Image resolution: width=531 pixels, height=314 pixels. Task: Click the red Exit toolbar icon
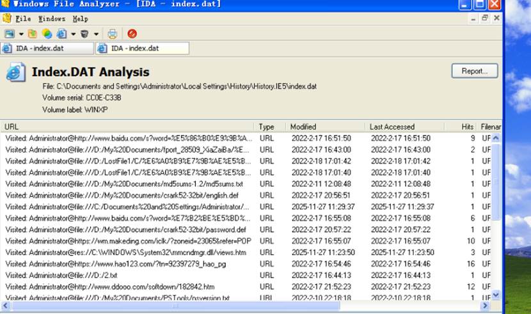132,34
